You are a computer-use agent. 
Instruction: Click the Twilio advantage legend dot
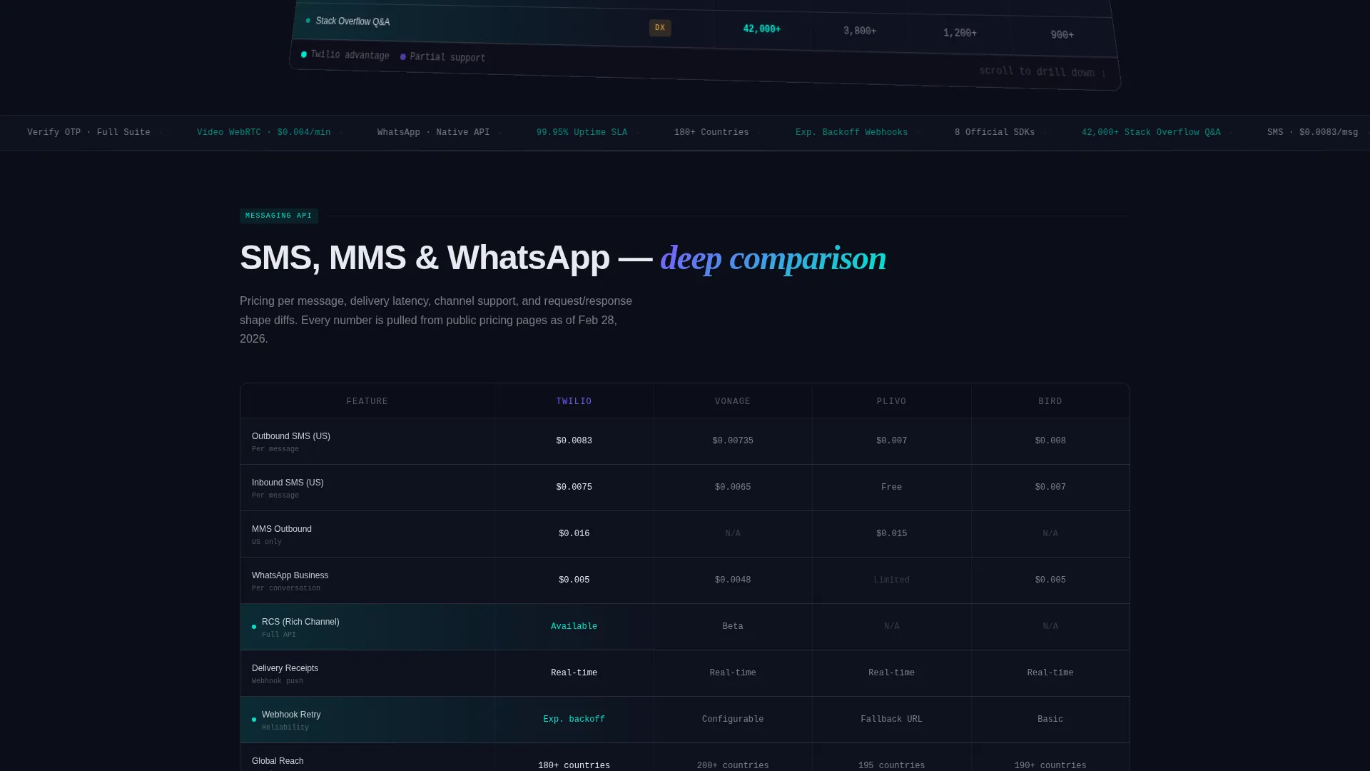tap(304, 54)
